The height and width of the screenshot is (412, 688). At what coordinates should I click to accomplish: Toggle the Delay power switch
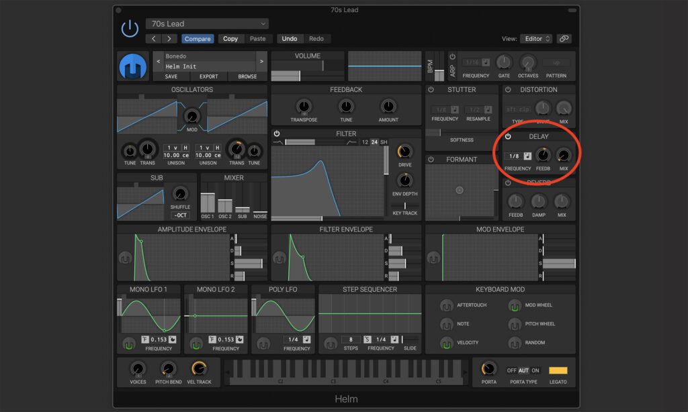click(508, 136)
